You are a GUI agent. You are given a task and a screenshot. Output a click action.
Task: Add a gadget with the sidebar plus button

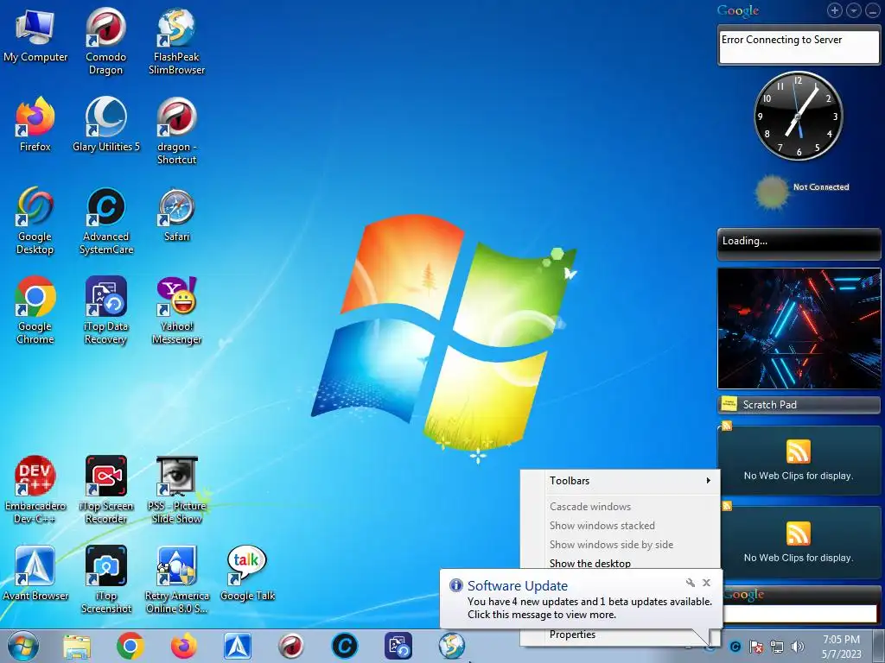coord(835,10)
